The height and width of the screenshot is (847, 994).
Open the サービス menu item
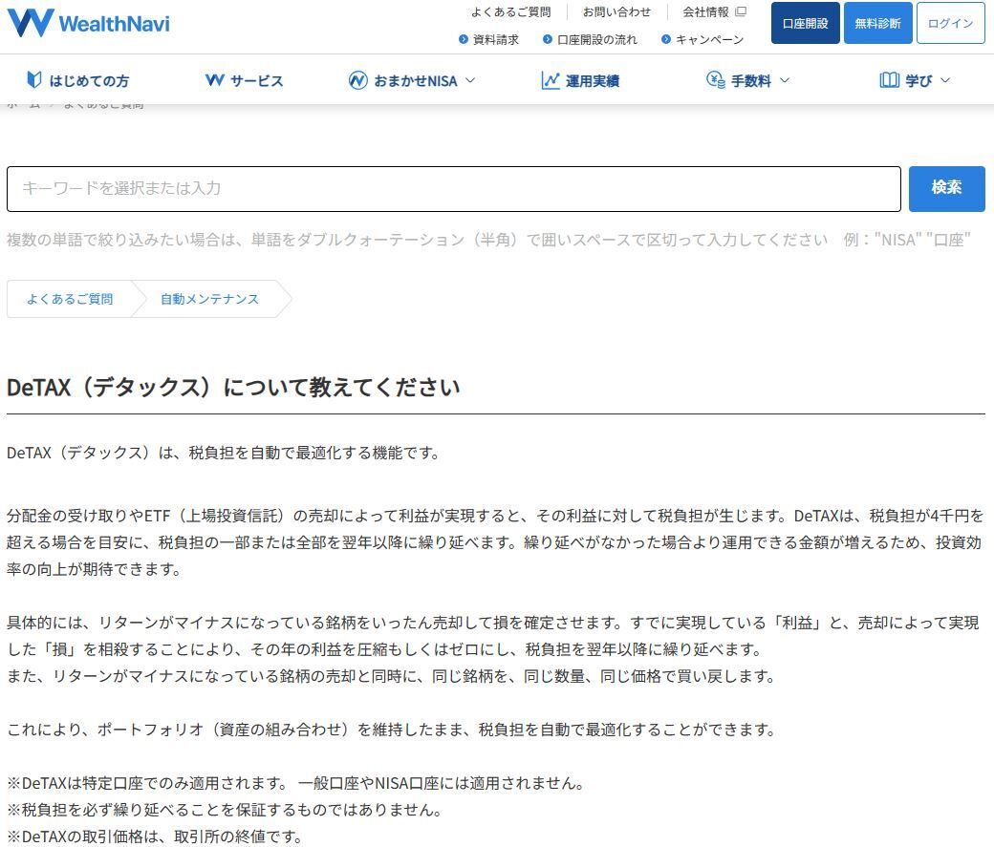pyautogui.click(x=244, y=80)
